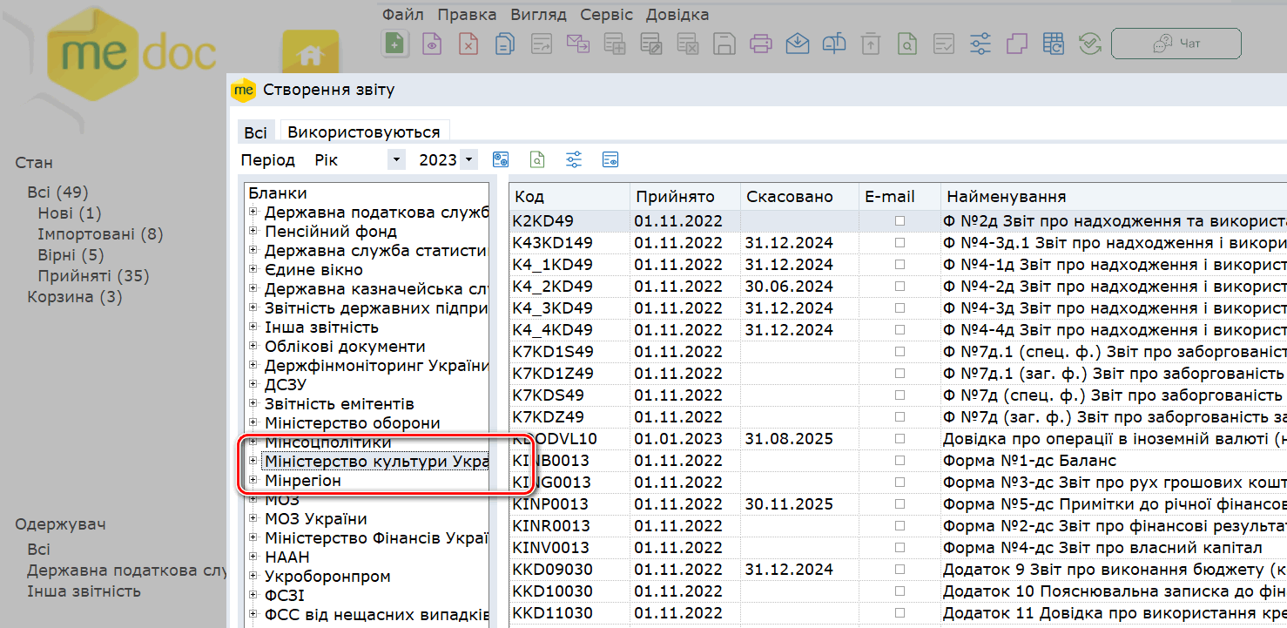Click the home button next to the logo
Image resolution: width=1287 pixels, height=628 pixels.
click(310, 57)
